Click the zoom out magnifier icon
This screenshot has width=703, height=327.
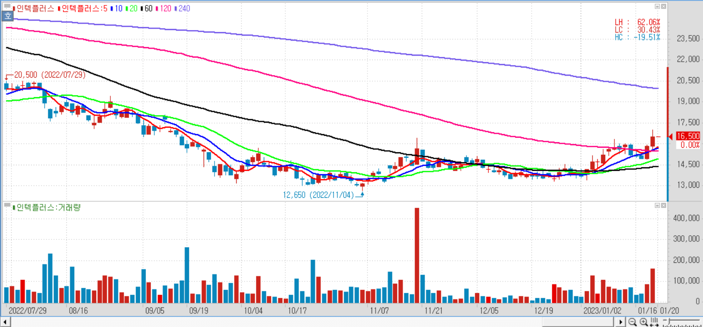[633, 321]
